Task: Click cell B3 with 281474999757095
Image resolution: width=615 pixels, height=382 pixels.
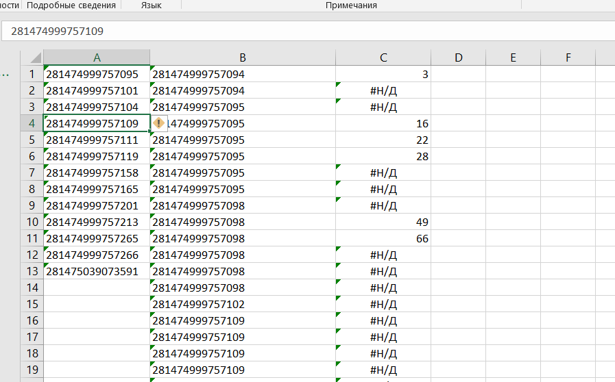Action: pos(243,107)
